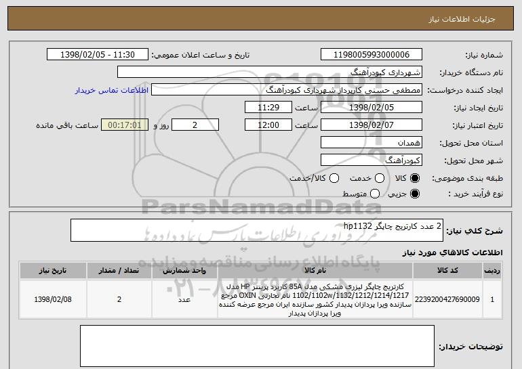Image resolution: width=522 pixels, height=369 pixels.
Task: Click the validity time field 12:00
Action: pyautogui.click(x=268, y=125)
